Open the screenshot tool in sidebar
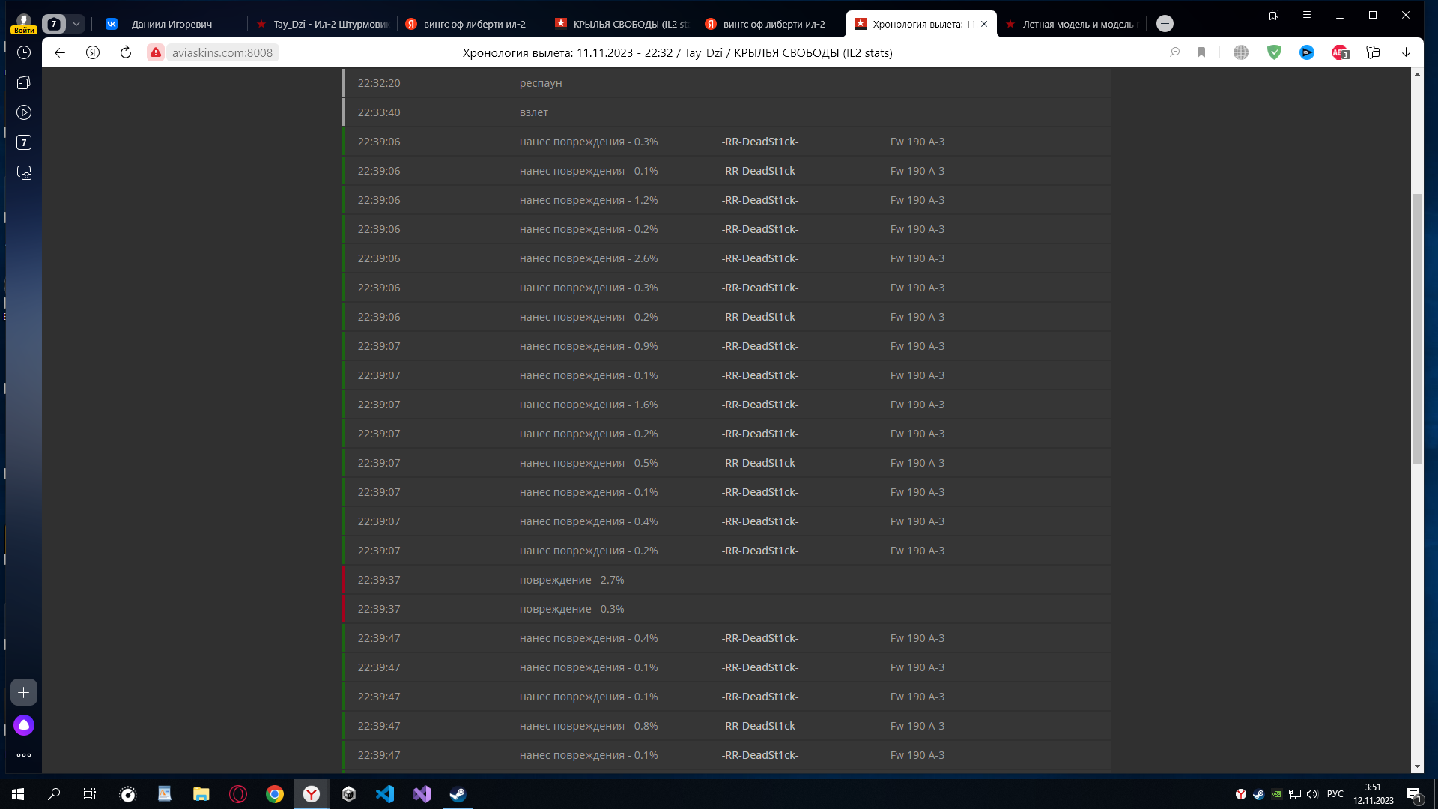This screenshot has width=1438, height=809. pyautogui.click(x=24, y=173)
